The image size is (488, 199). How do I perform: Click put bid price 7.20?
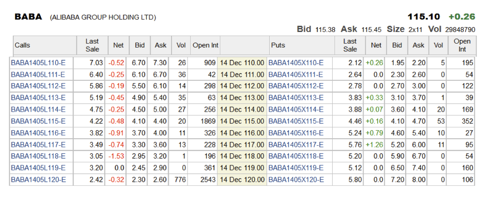(397, 180)
